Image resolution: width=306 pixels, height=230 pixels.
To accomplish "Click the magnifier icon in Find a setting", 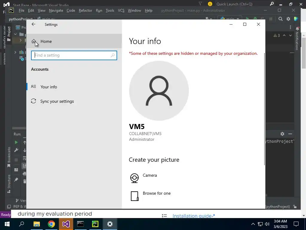I will [x=113, y=55].
